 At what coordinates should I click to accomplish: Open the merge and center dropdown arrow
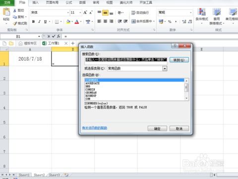[x=154, y=21]
